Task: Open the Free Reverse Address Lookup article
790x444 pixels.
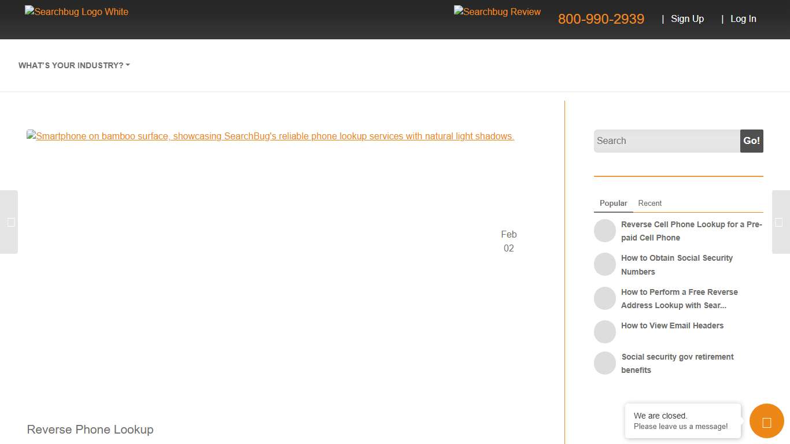Action: 680,298
